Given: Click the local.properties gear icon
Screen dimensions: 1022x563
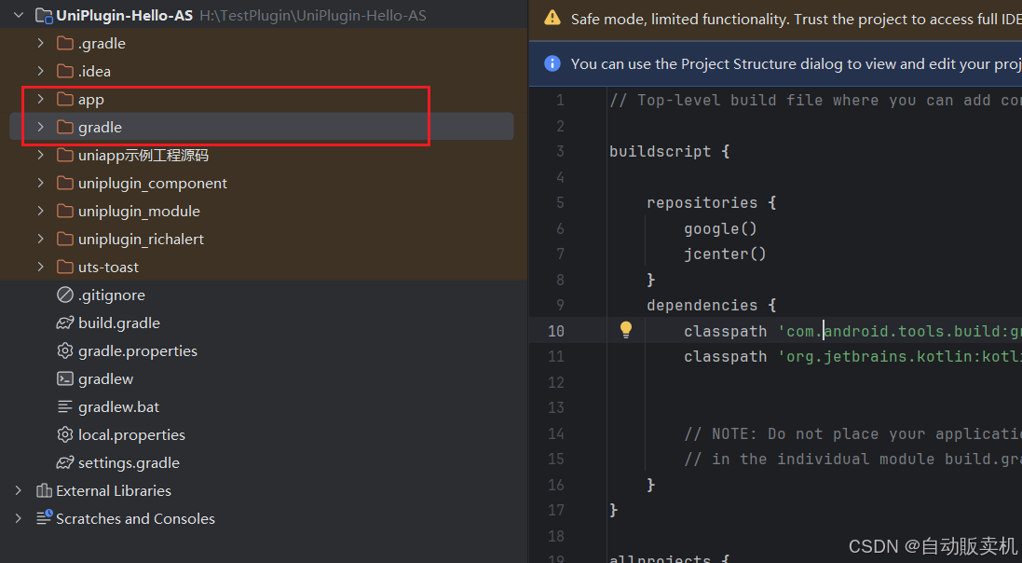Looking at the screenshot, I should (x=64, y=434).
